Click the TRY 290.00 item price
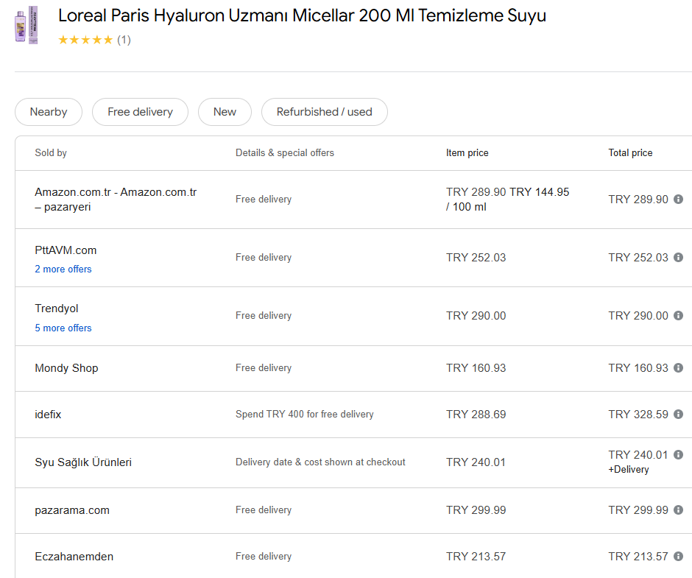This screenshot has height=578, width=692. tap(476, 316)
